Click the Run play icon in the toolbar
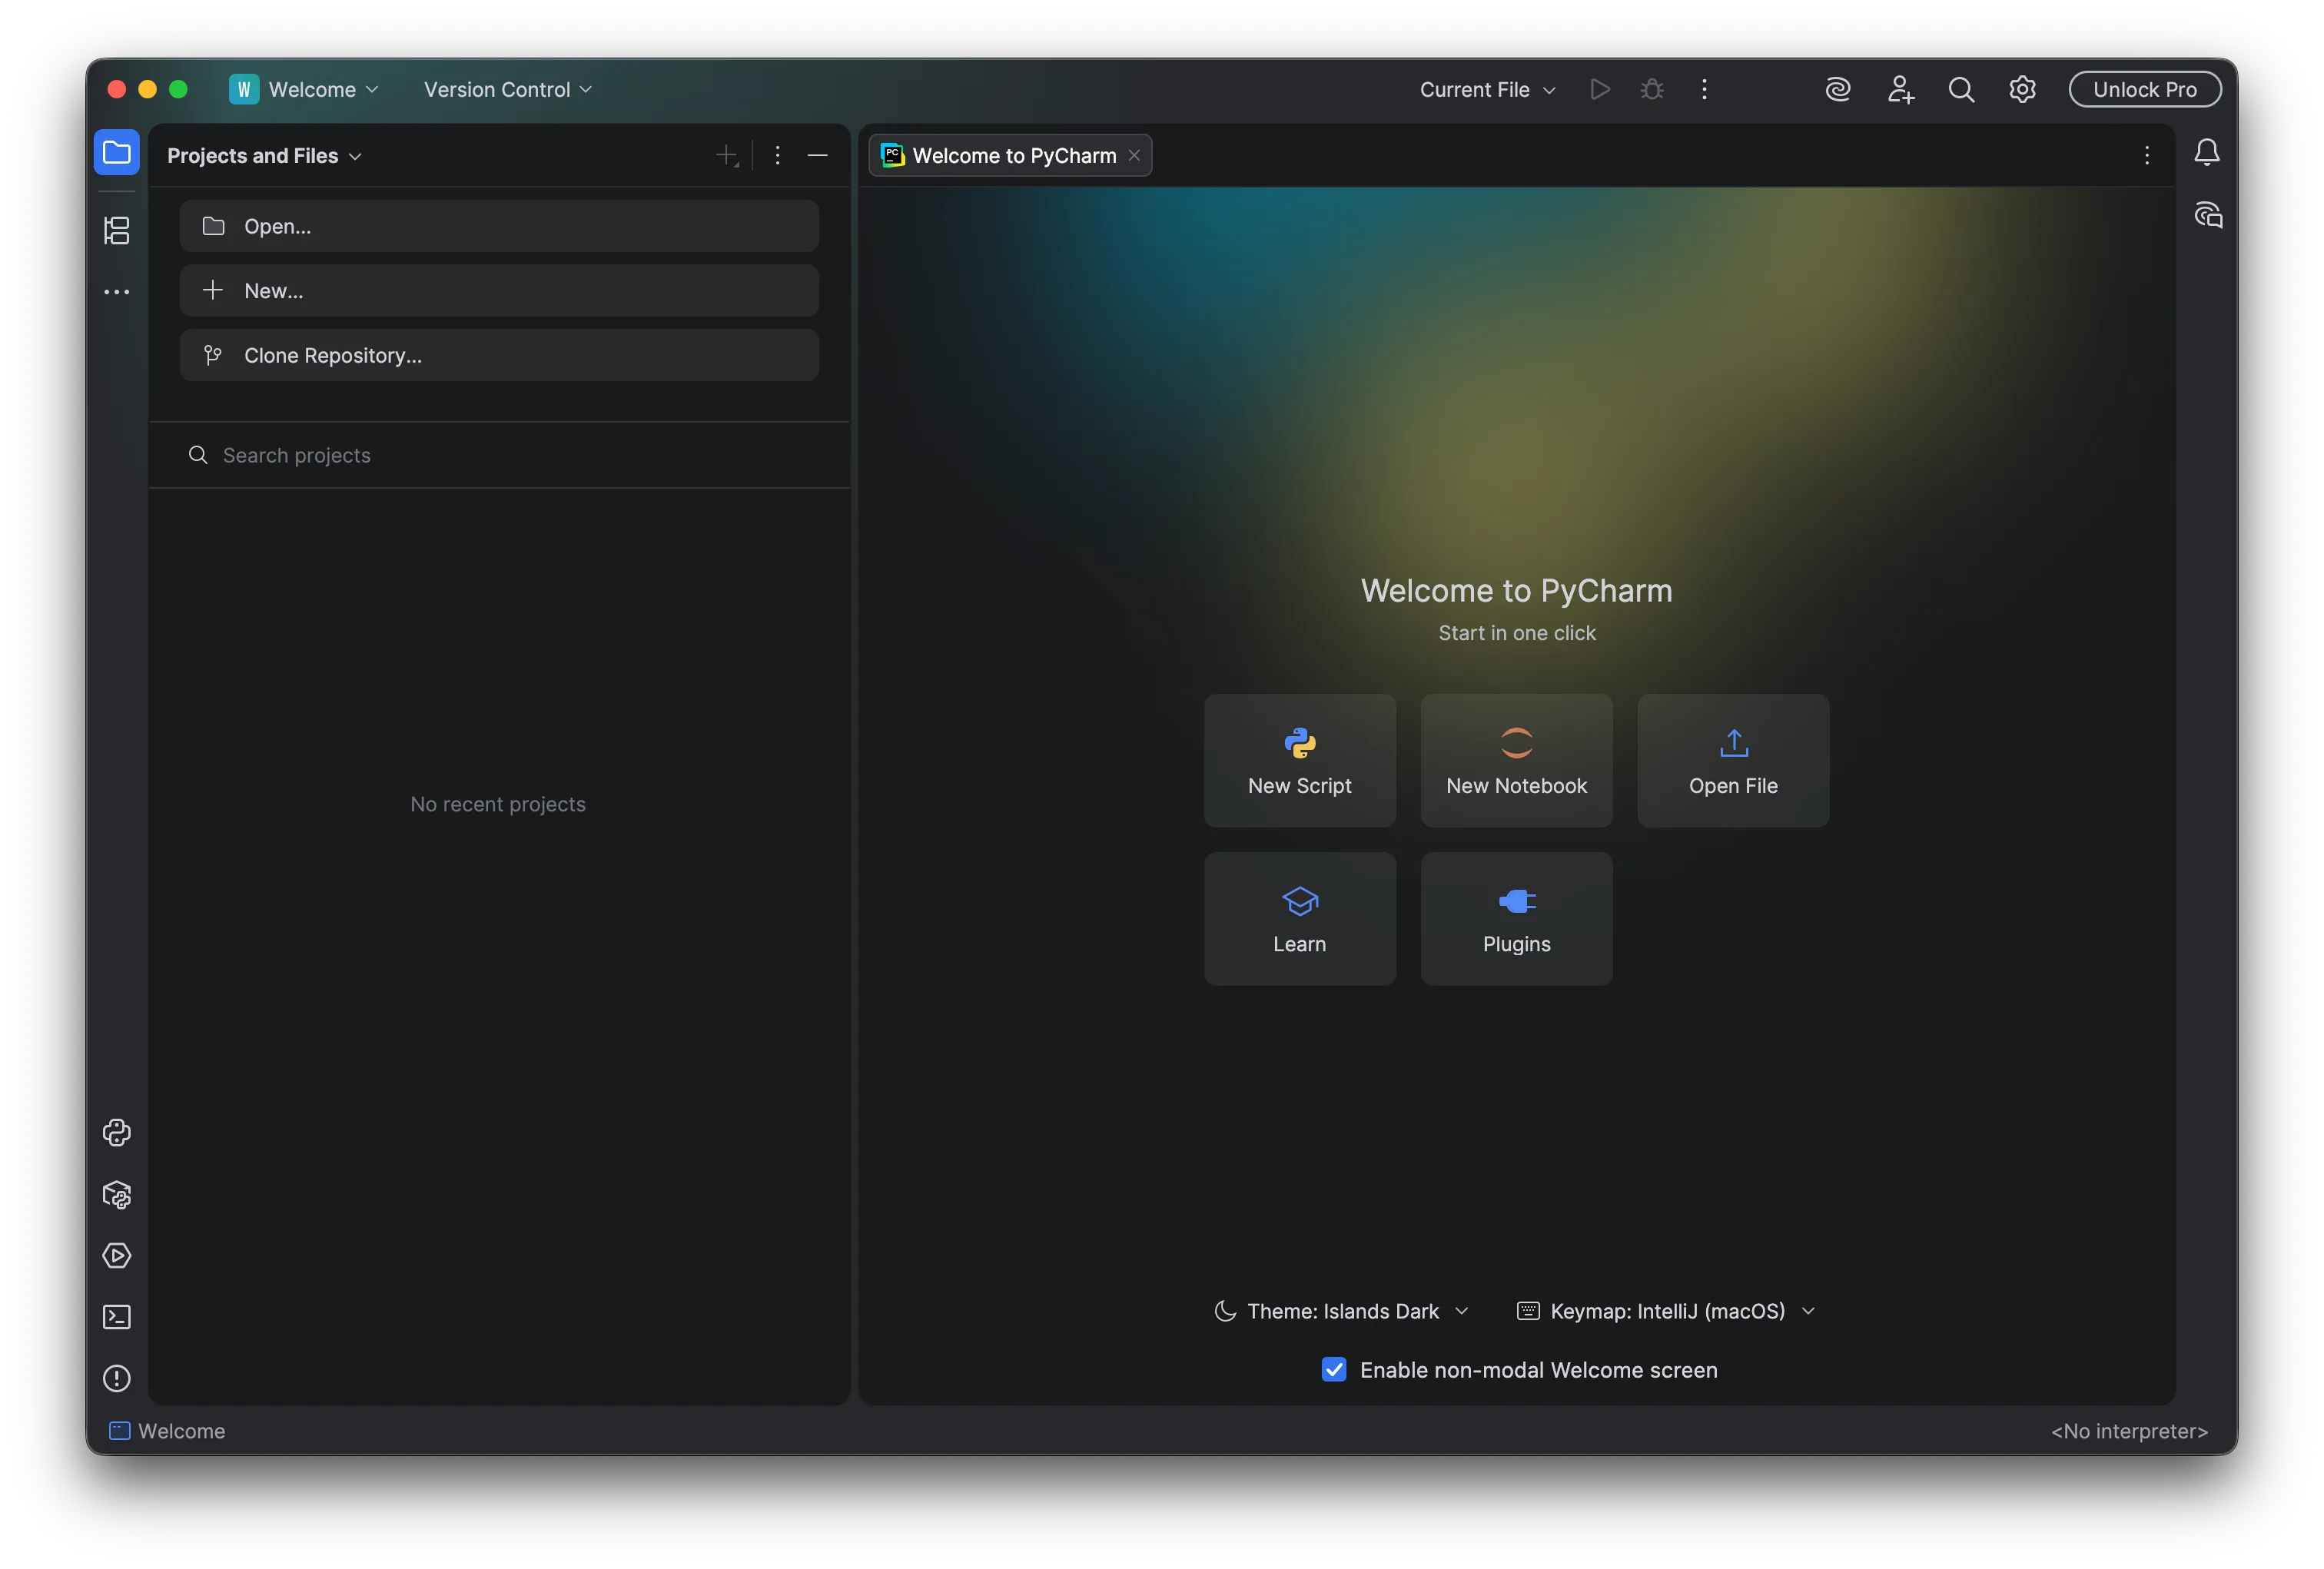 click(x=1599, y=89)
